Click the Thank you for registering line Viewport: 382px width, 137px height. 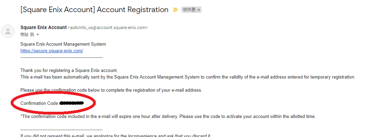[x=69, y=71]
